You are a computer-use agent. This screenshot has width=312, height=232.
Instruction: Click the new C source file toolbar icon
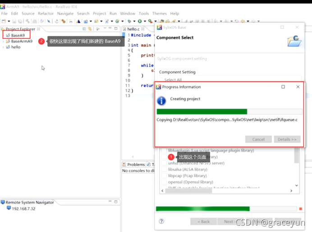(107, 21)
